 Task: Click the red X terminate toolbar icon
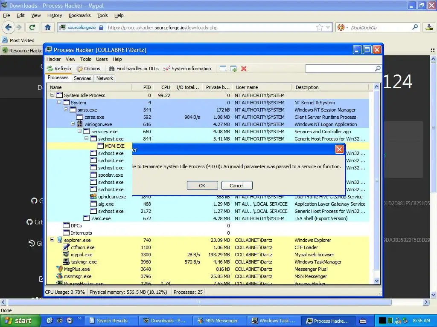[x=244, y=69]
